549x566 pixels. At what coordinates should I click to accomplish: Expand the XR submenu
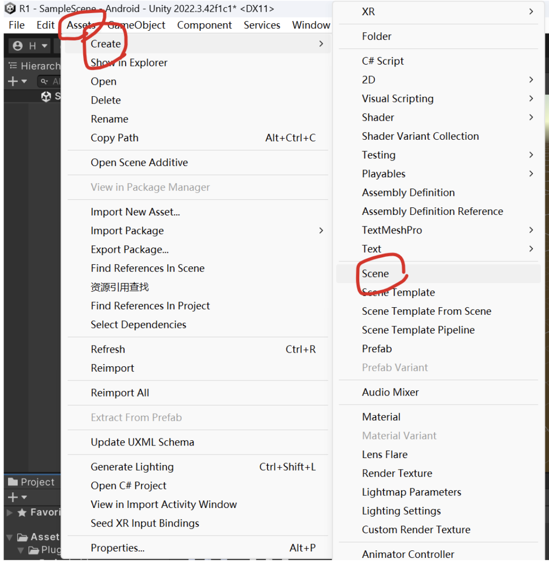pos(438,12)
